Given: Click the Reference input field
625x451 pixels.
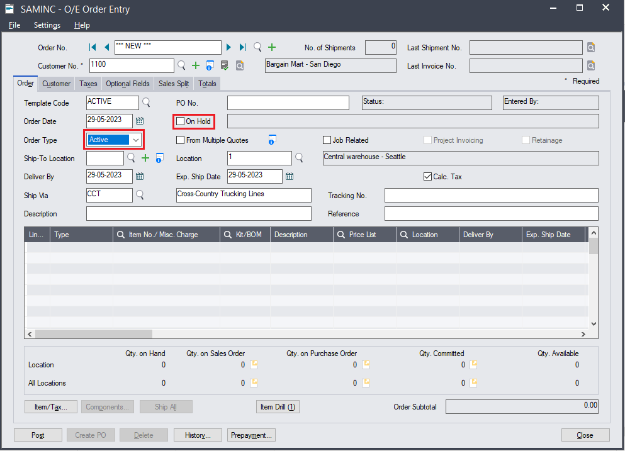Looking at the screenshot, I should 491,213.
